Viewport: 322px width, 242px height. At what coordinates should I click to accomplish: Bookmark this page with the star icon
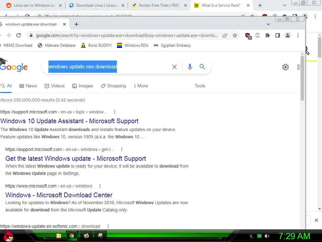pyautogui.click(x=235, y=35)
